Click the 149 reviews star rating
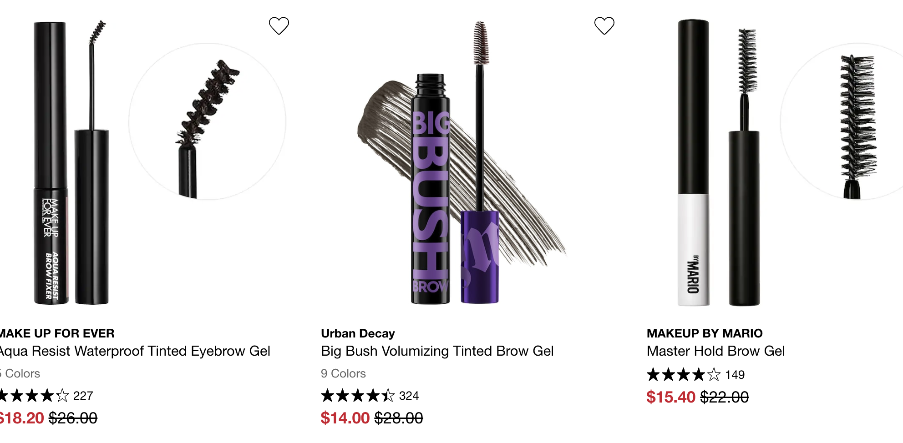903x443 pixels. (695, 375)
